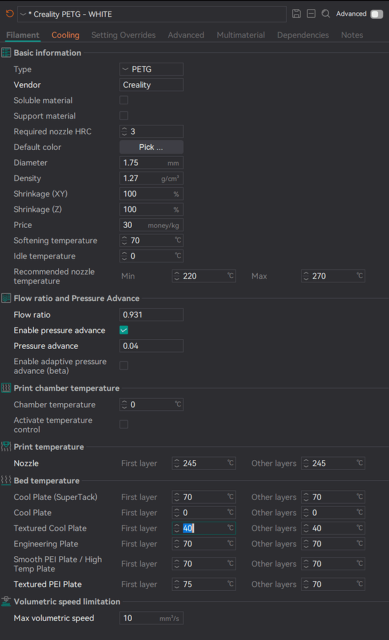389x640 pixels.
Task: Click Textured PEI Plate first layer field 75
Action: [203, 584]
